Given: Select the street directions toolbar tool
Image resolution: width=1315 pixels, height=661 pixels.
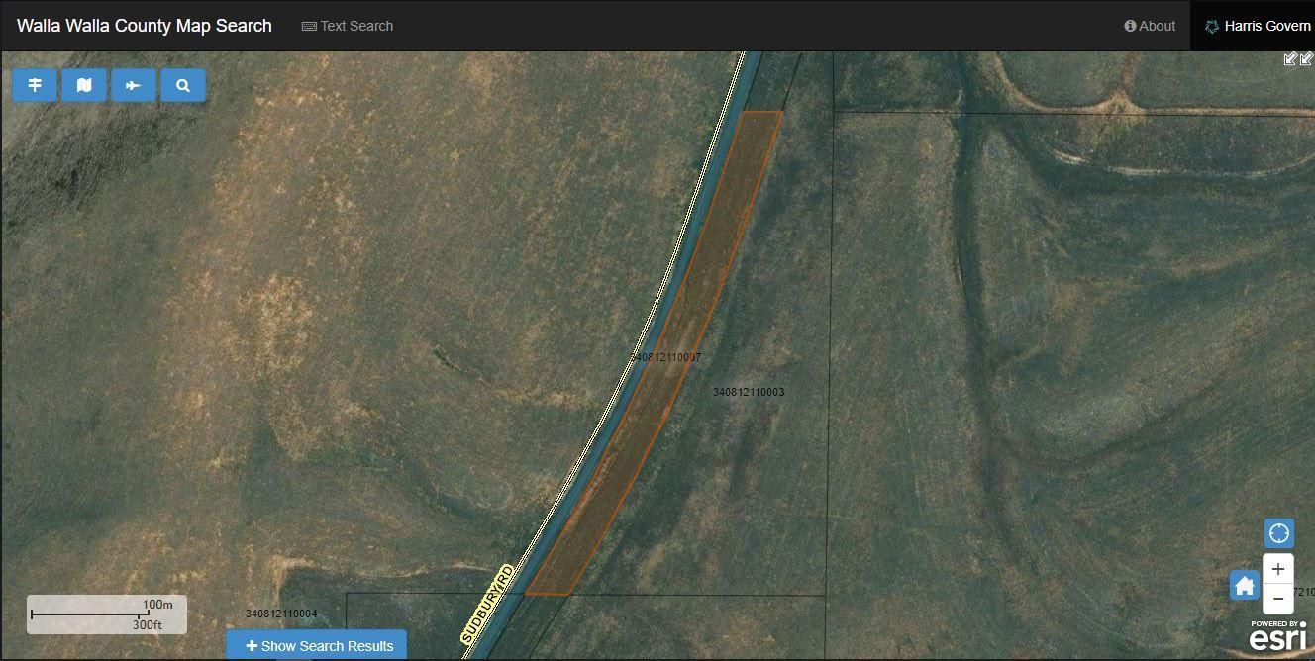Looking at the screenshot, I should coord(35,85).
